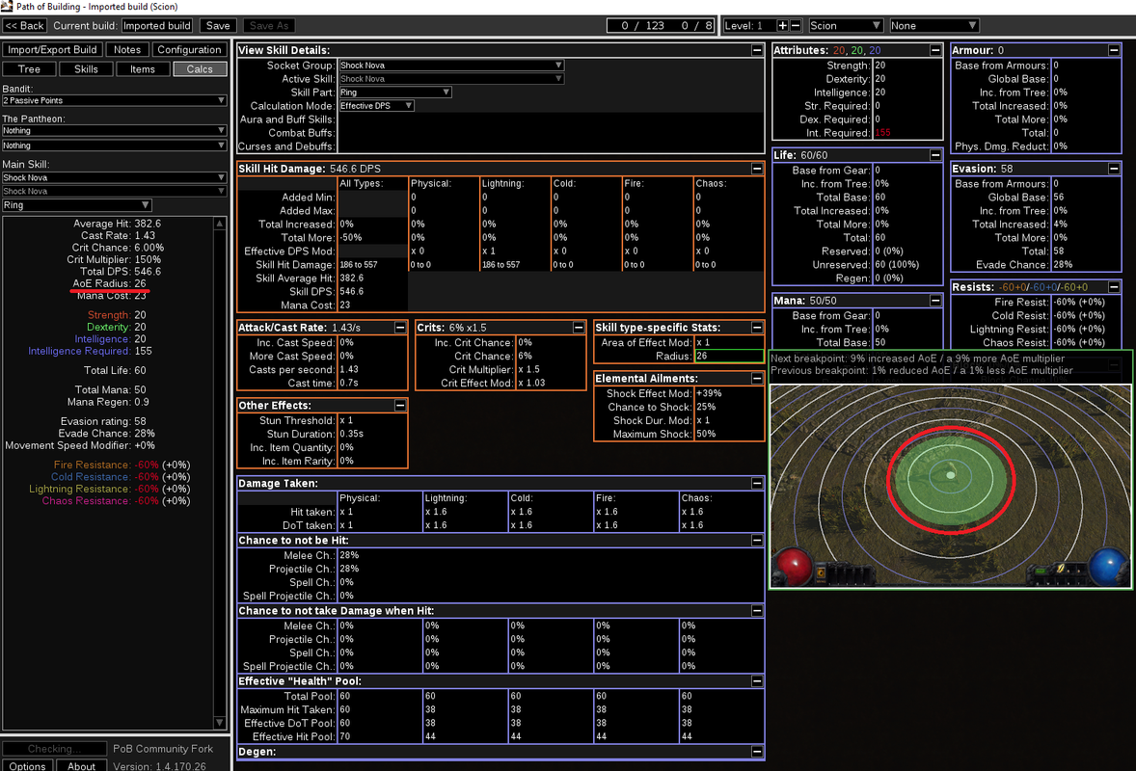Click the Shock Effect Mod +39% value
1136x771 pixels.
pos(709,393)
